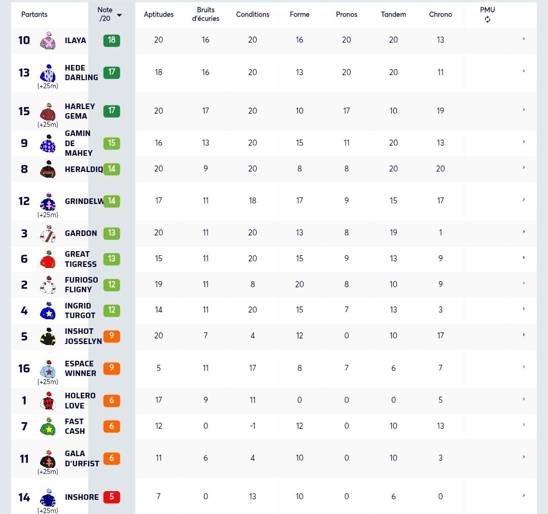Click GREAT TIGRESS's red jockey silks icon
The image size is (548, 514).
tap(48, 259)
